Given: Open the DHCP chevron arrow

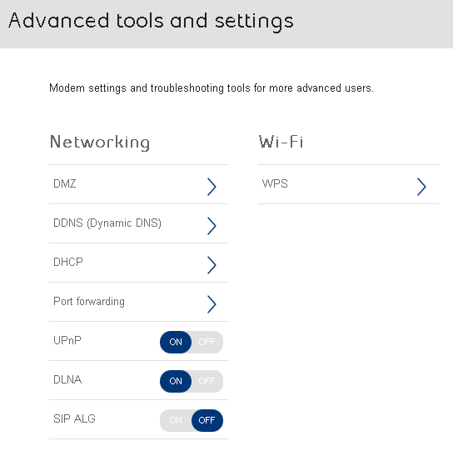Looking at the screenshot, I should click(x=212, y=265).
